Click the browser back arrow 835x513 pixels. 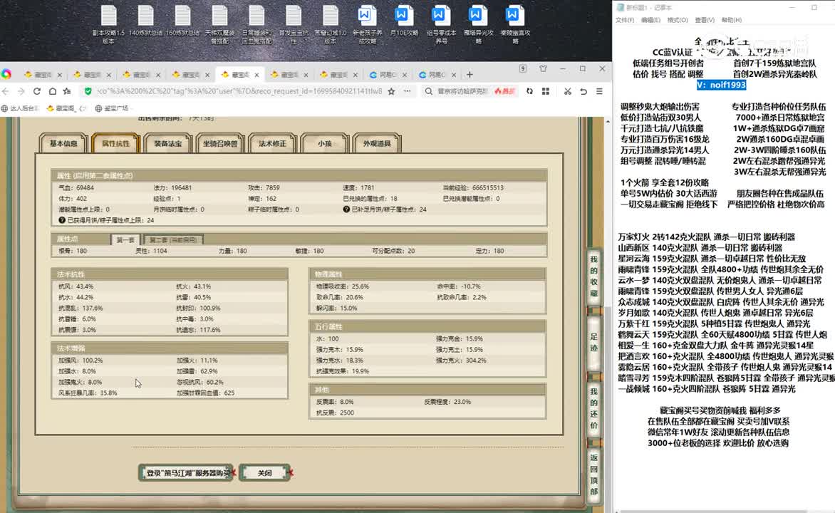6,91
